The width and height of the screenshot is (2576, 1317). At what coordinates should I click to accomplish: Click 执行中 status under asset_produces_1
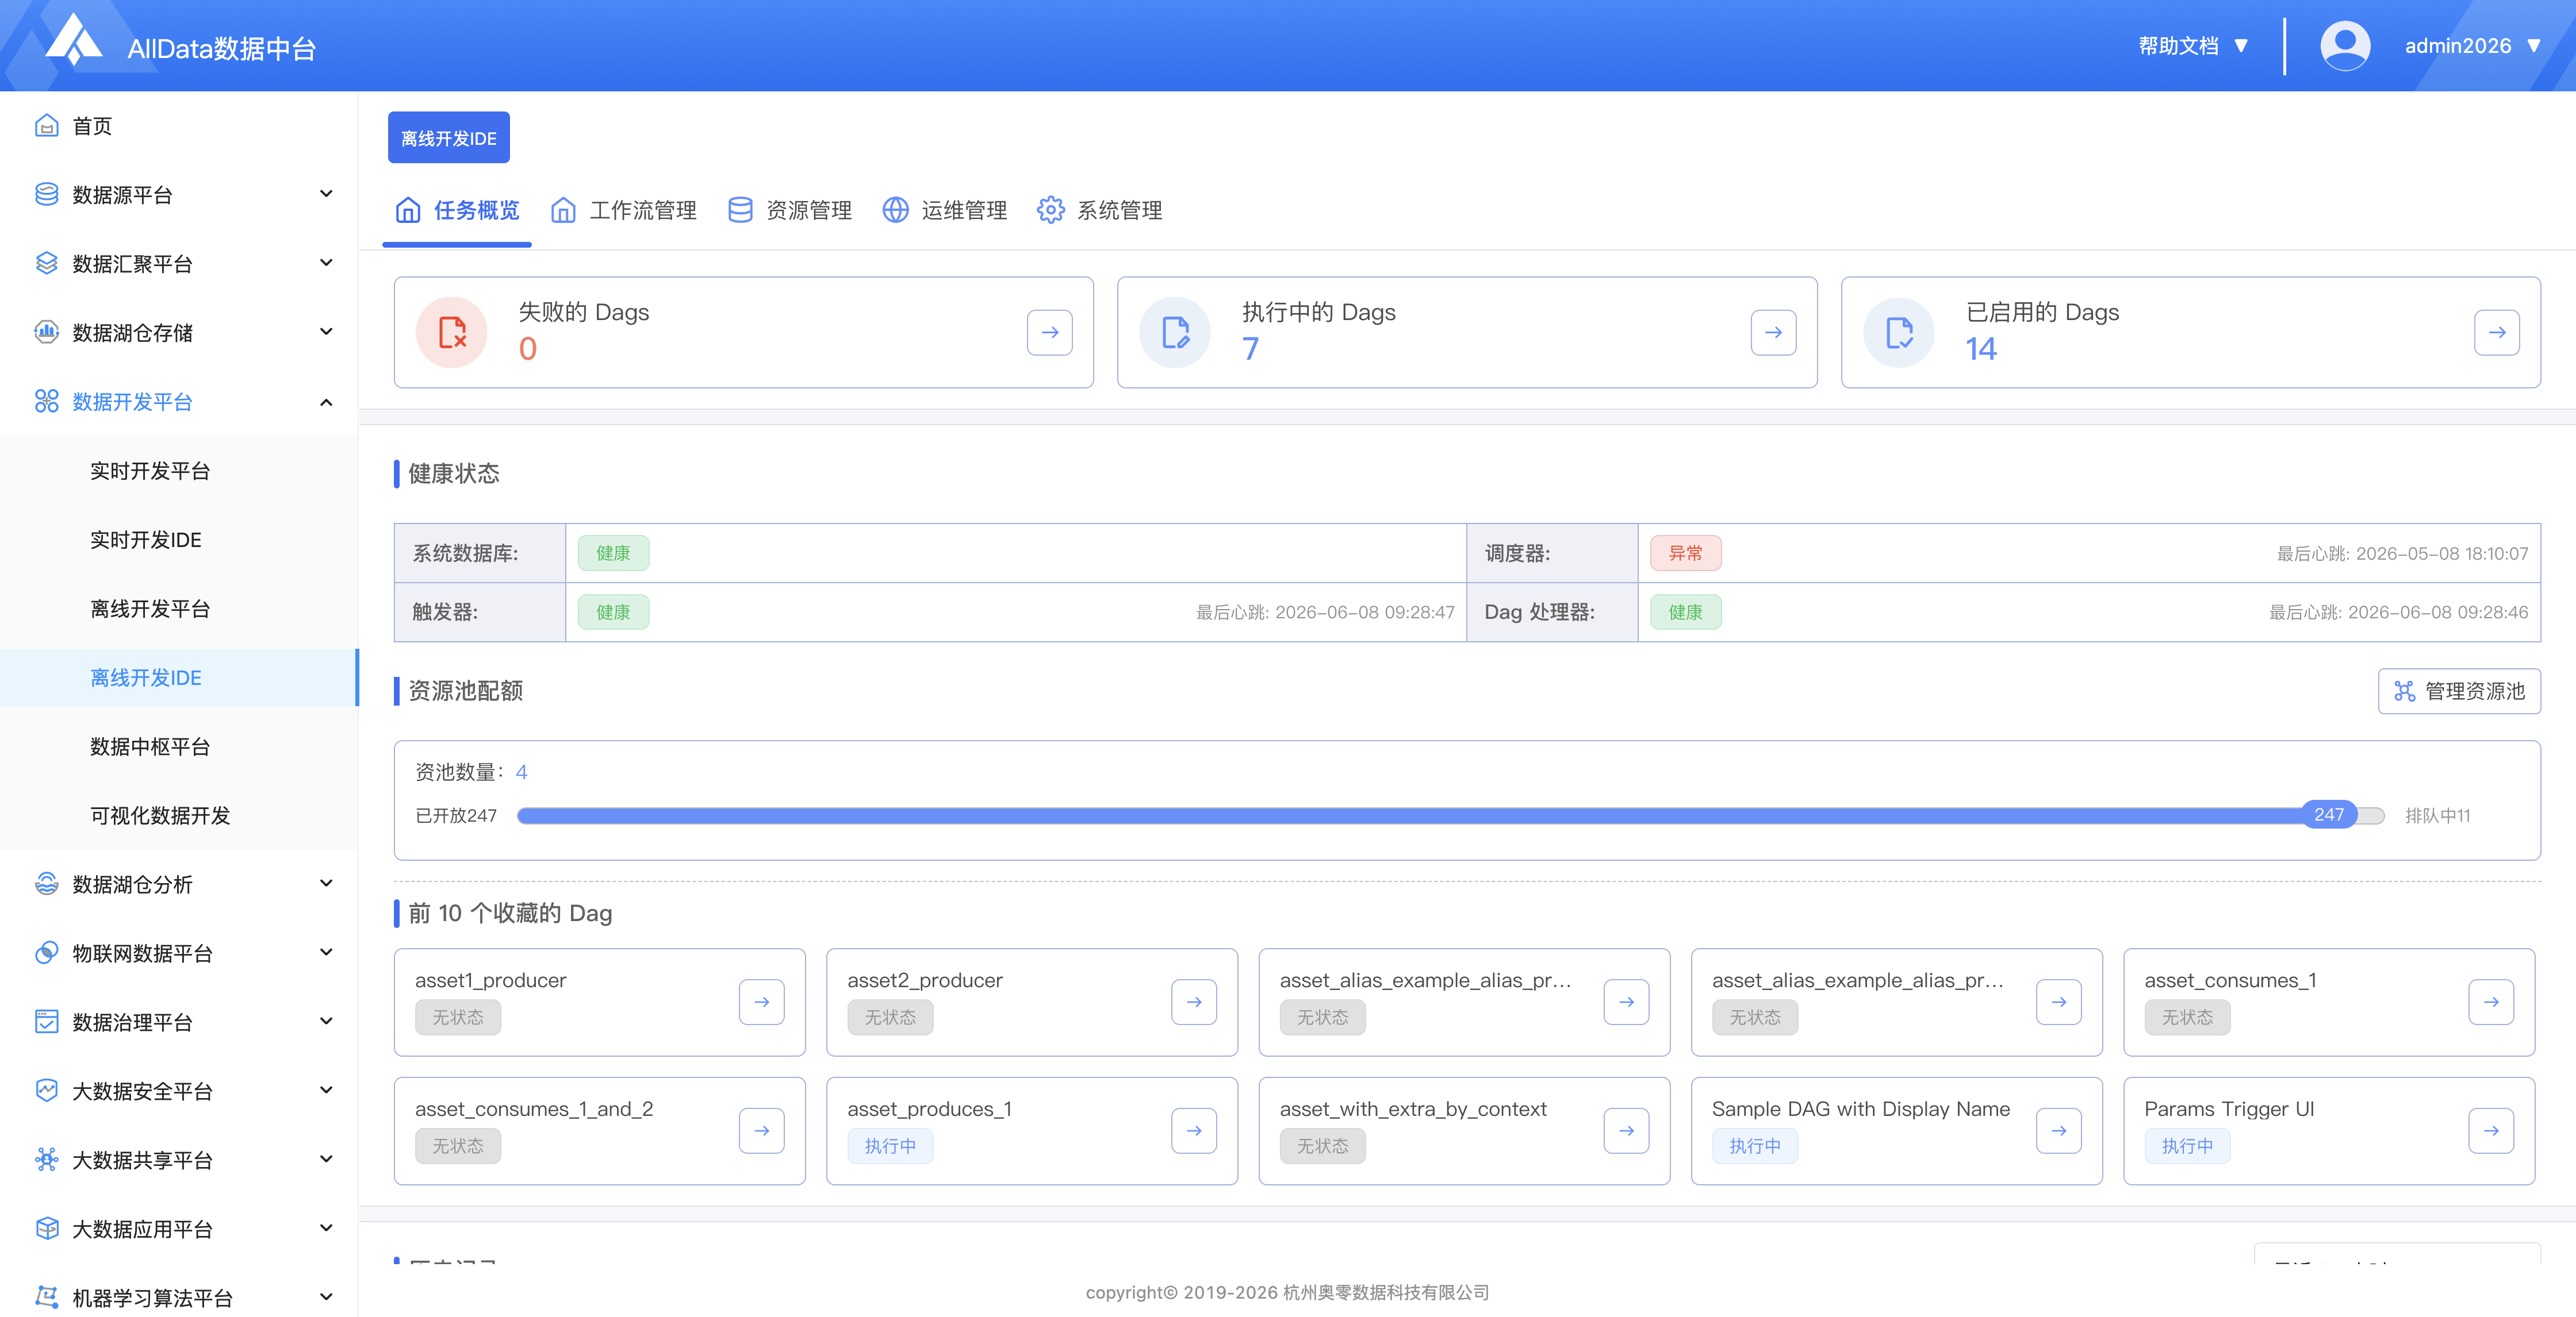click(x=890, y=1146)
